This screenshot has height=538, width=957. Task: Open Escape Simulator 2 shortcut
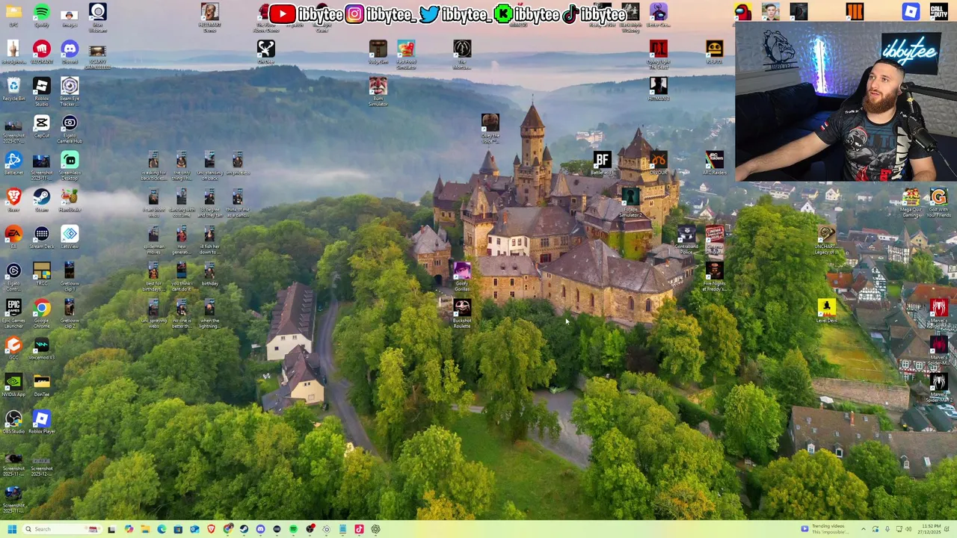[x=630, y=202]
